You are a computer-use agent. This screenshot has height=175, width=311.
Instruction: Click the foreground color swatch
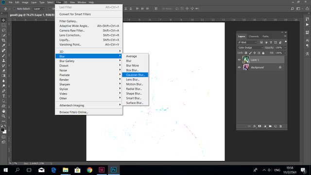pos(2,130)
